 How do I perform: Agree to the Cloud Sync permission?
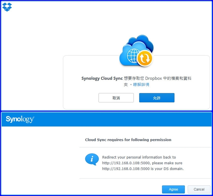point(173,189)
